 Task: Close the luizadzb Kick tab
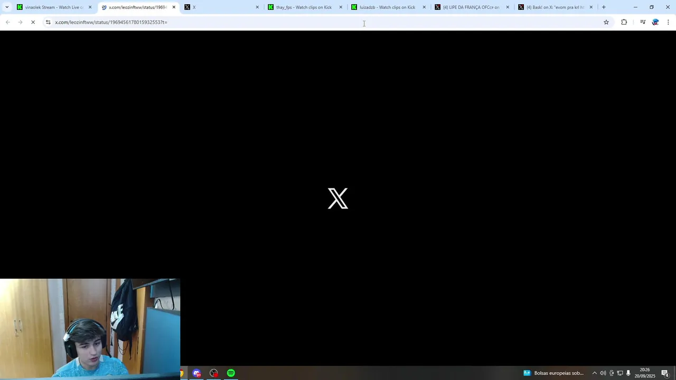[x=424, y=7]
